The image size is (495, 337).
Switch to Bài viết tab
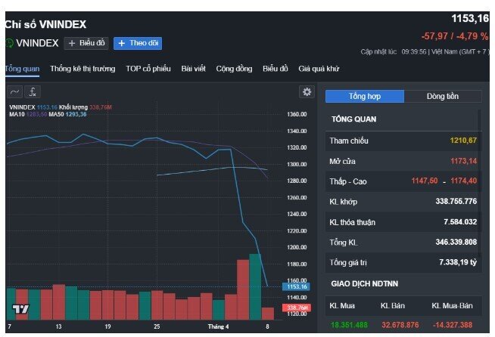point(193,69)
